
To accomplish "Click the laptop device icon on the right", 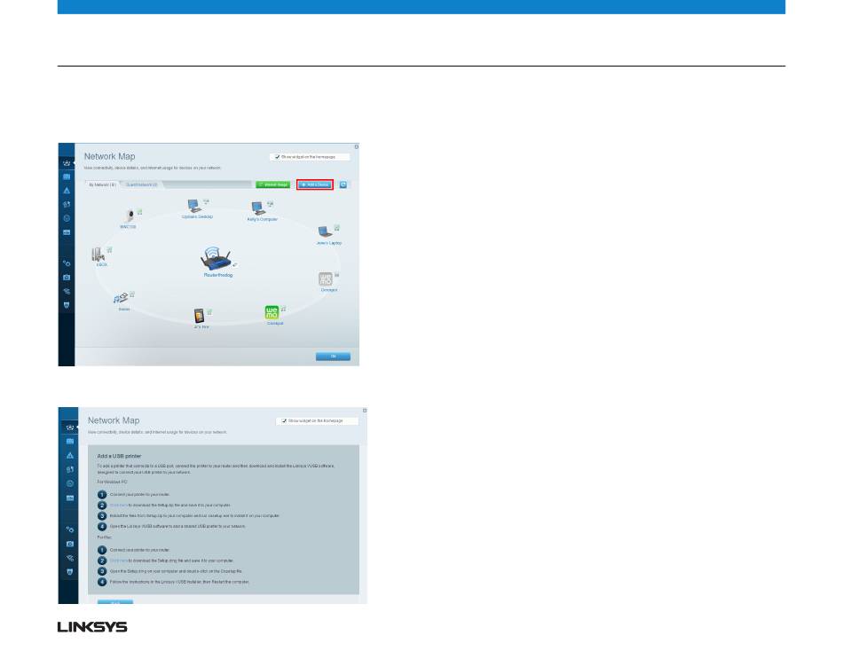I will [327, 232].
